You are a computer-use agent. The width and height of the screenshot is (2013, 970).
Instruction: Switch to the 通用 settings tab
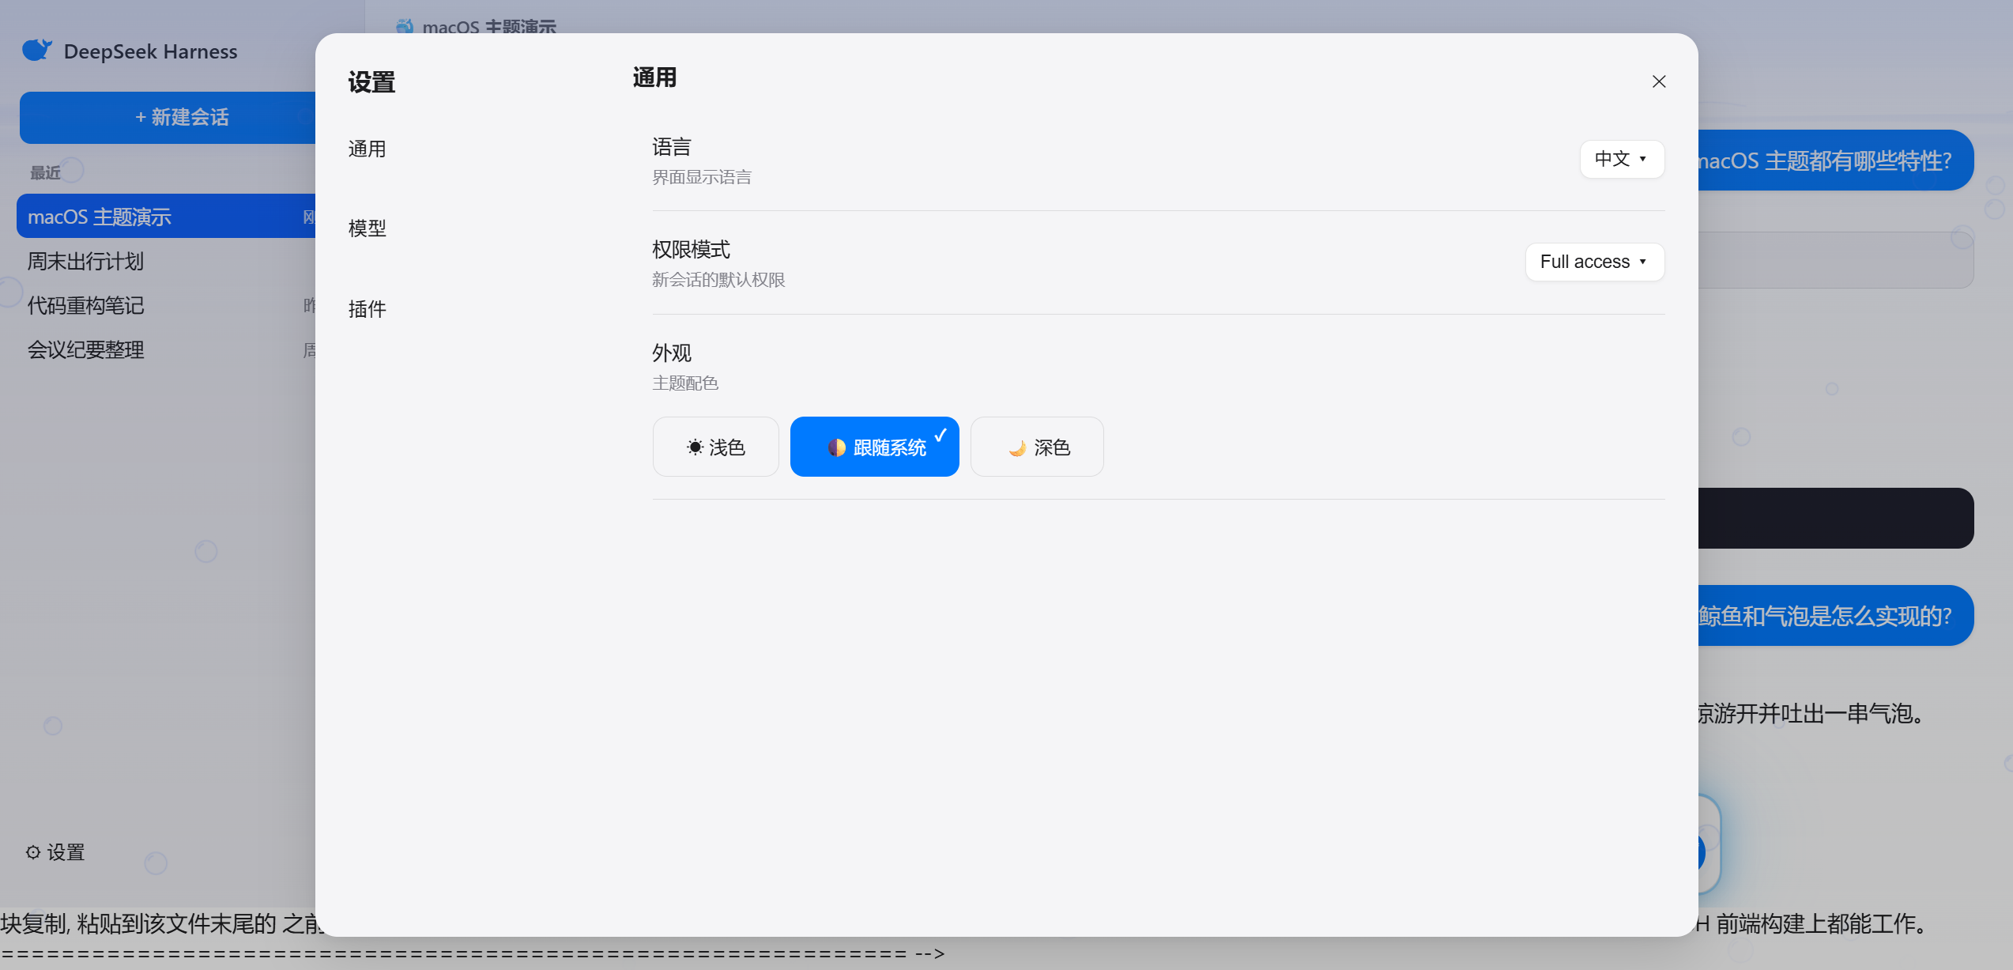(368, 149)
